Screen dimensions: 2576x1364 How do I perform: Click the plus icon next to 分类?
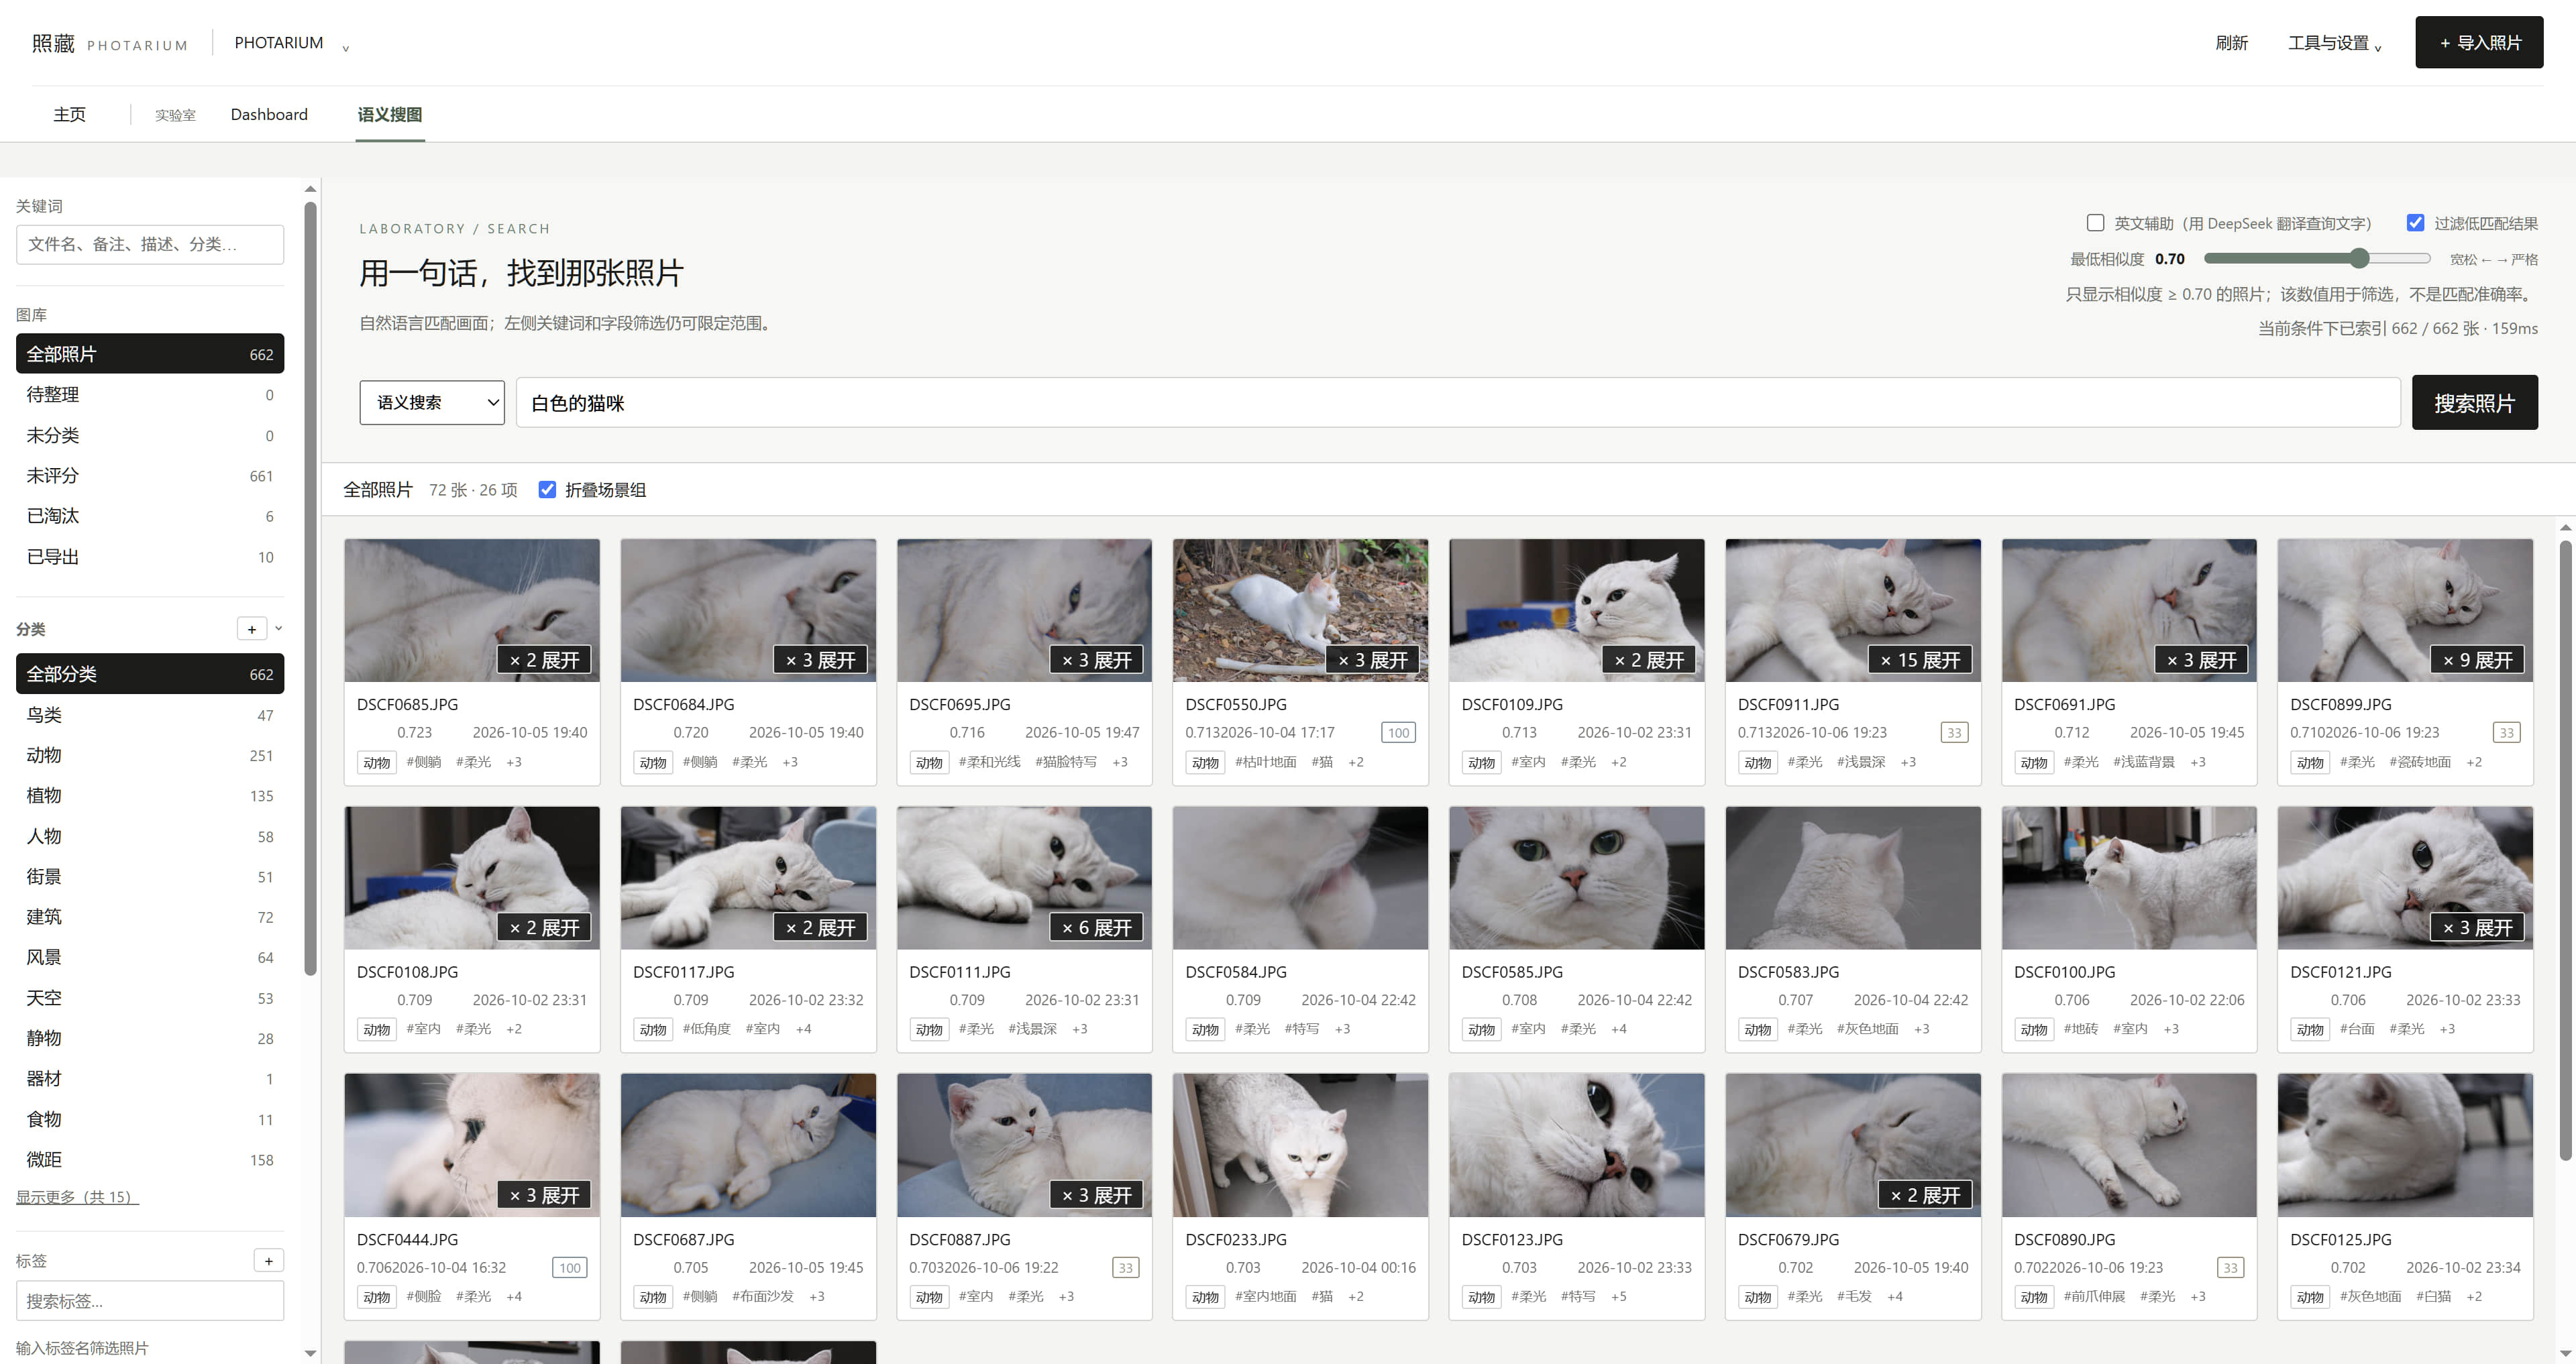coord(251,629)
